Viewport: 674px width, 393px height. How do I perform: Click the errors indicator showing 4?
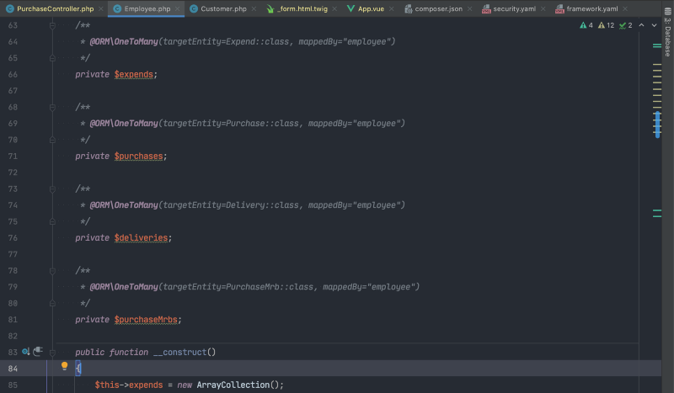[x=586, y=25]
